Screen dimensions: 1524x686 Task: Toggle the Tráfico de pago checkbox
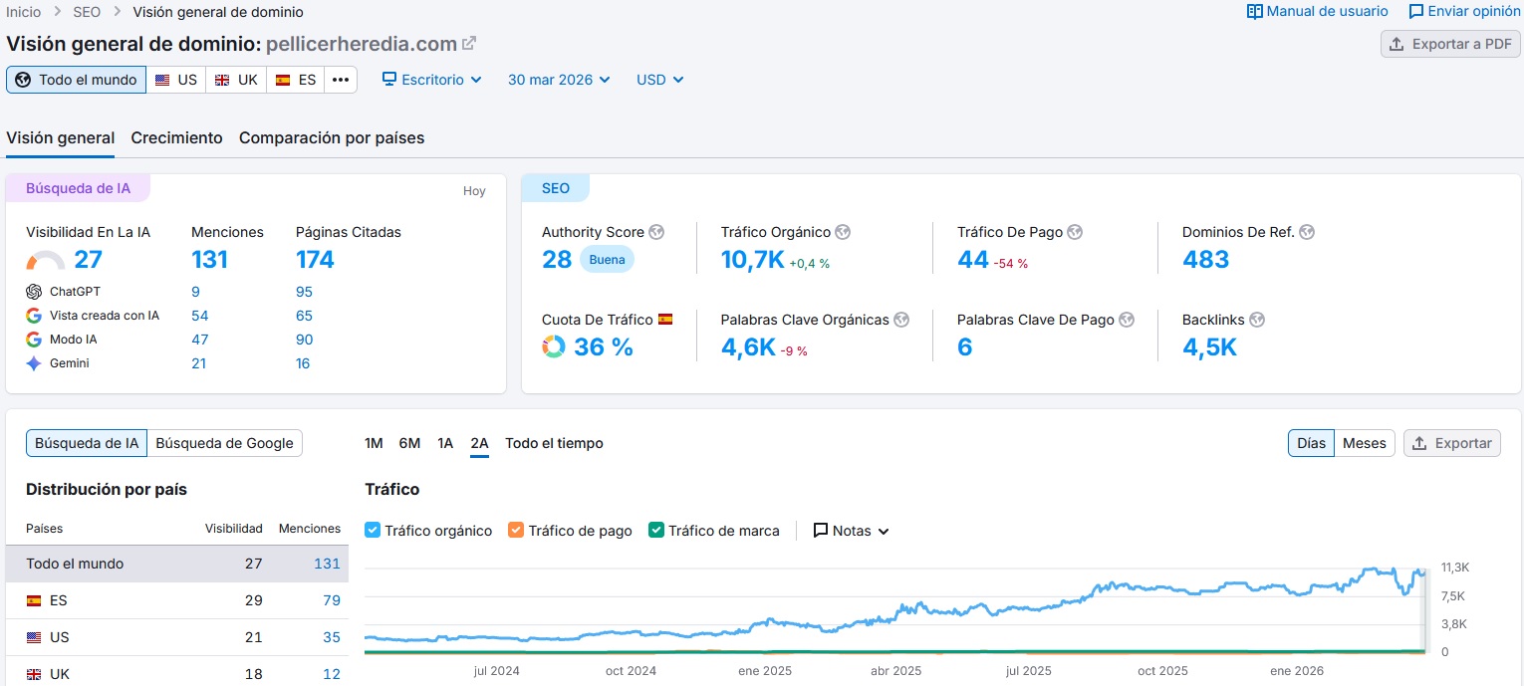point(516,531)
